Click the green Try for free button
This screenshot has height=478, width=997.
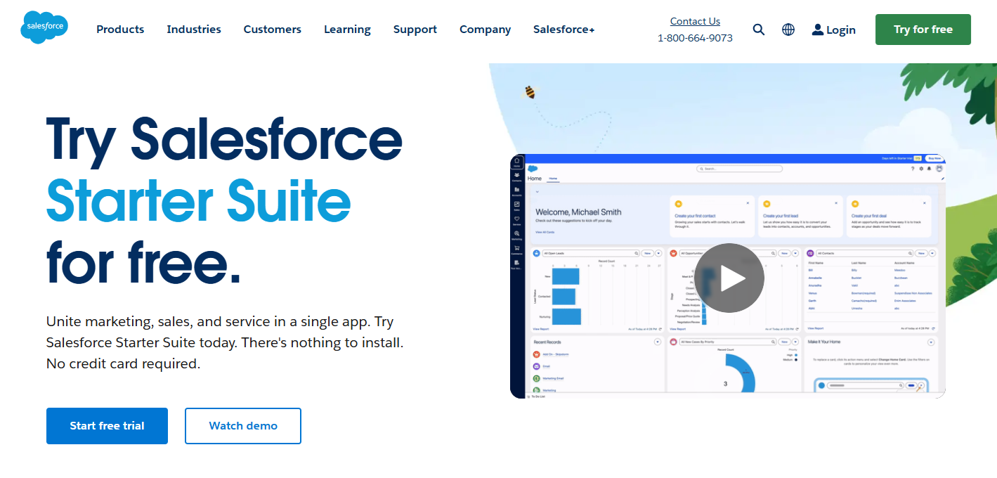coord(923,30)
